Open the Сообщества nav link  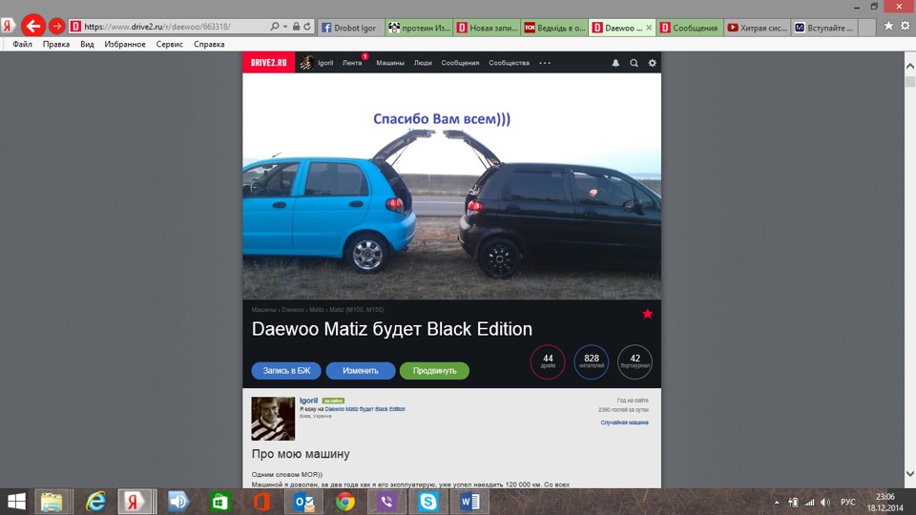click(509, 63)
